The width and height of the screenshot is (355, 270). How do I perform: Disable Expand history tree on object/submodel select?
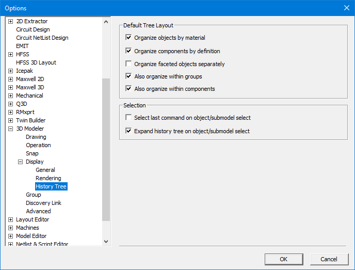(x=128, y=131)
